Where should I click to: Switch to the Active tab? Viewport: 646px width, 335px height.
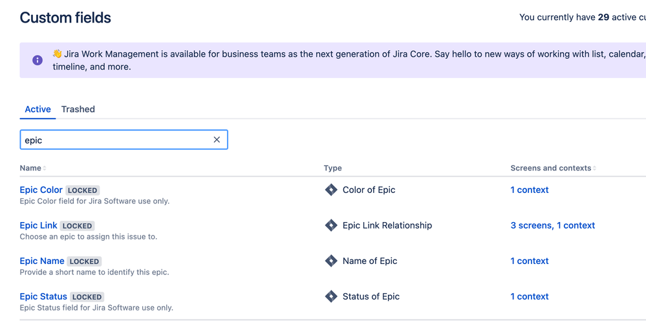pos(38,109)
